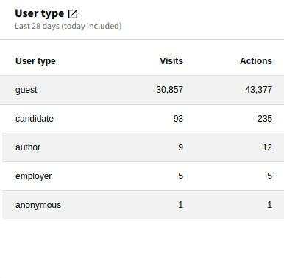The height and width of the screenshot is (278, 284).
Task: Select the 'guest' row label
Action: point(26,90)
